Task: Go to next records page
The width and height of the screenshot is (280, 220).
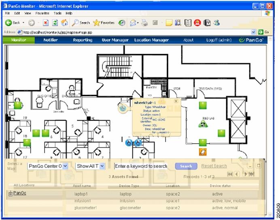Action: [x=246, y=174]
